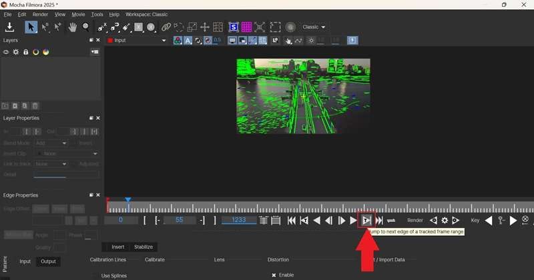Viewport: 534px width, 280px height.
Task: Jump to next edge of tracked frame range
Action: coord(366,221)
